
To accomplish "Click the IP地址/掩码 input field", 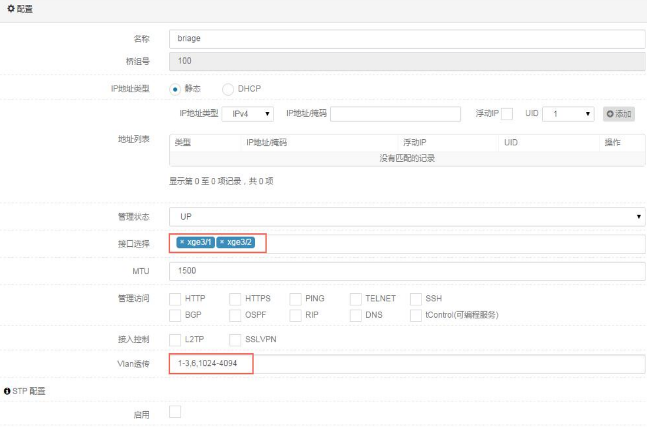I will tap(395, 114).
